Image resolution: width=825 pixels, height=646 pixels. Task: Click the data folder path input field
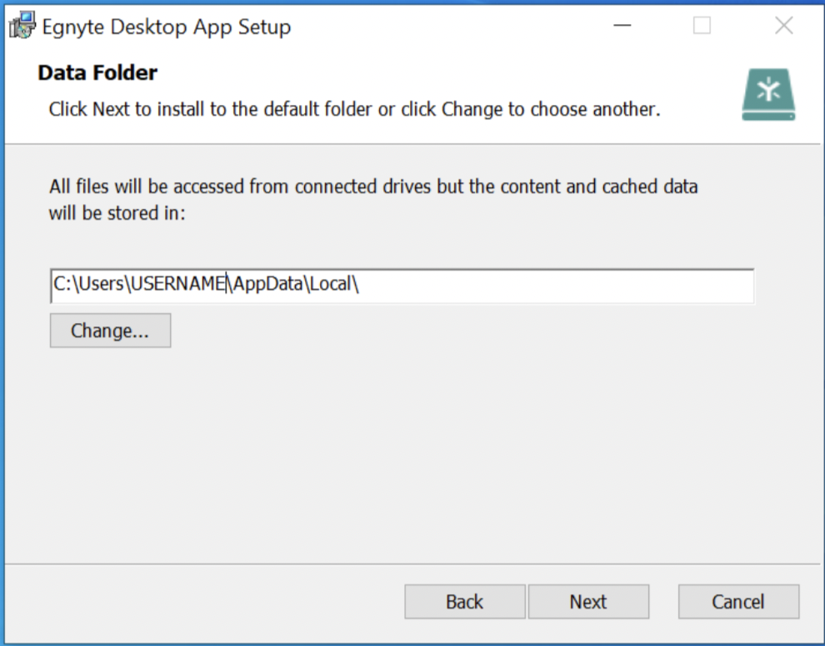pyautogui.click(x=402, y=286)
